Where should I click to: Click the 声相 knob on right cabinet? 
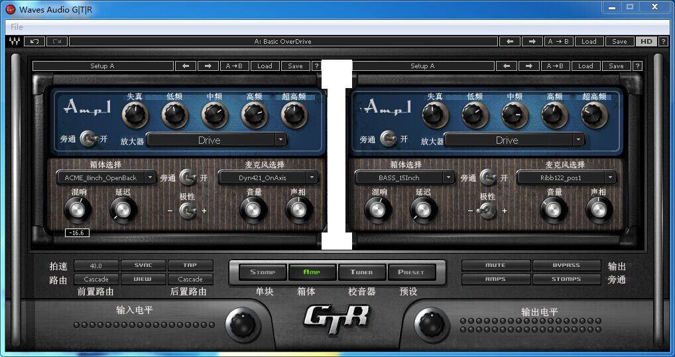599,210
